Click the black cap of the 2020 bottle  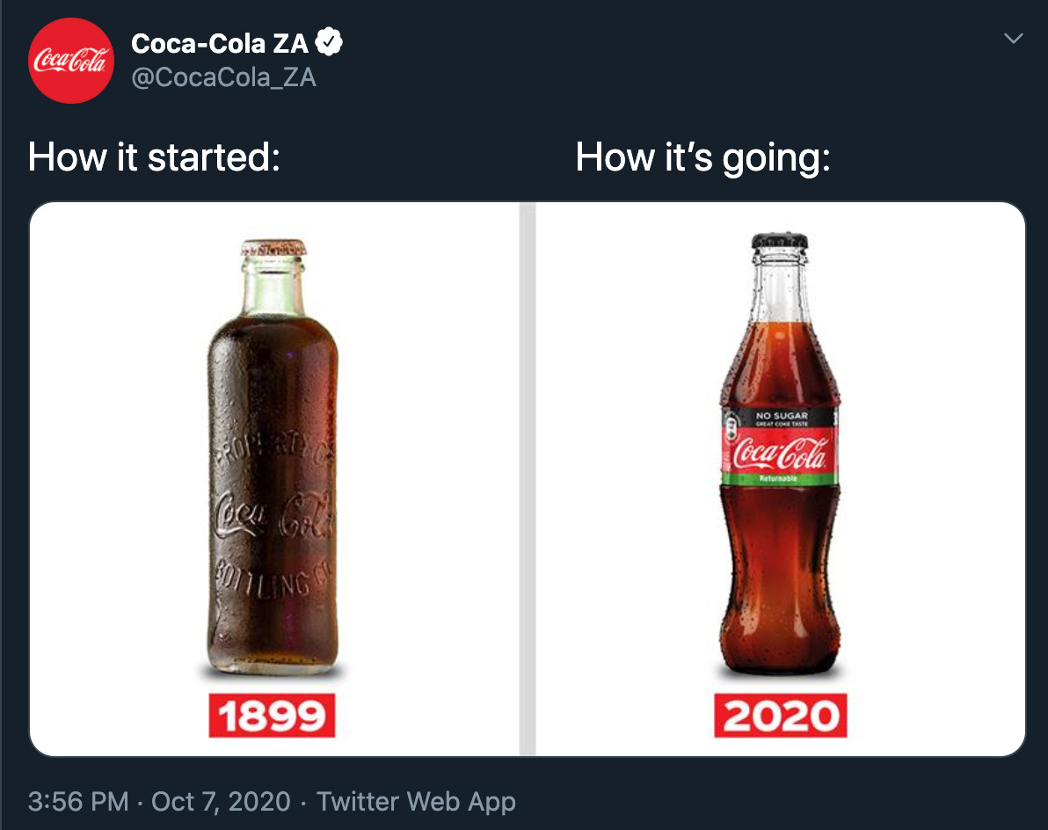click(779, 241)
